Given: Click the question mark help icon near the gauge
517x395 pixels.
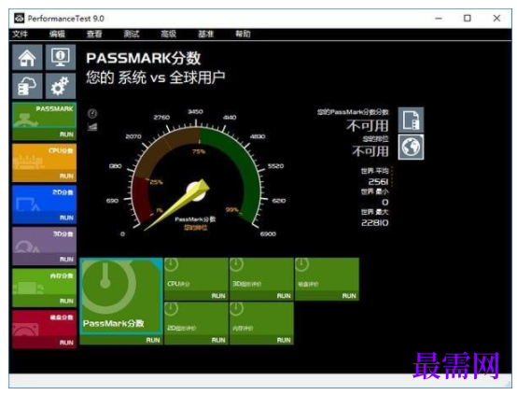Looking at the screenshot, I should [92, 114].
